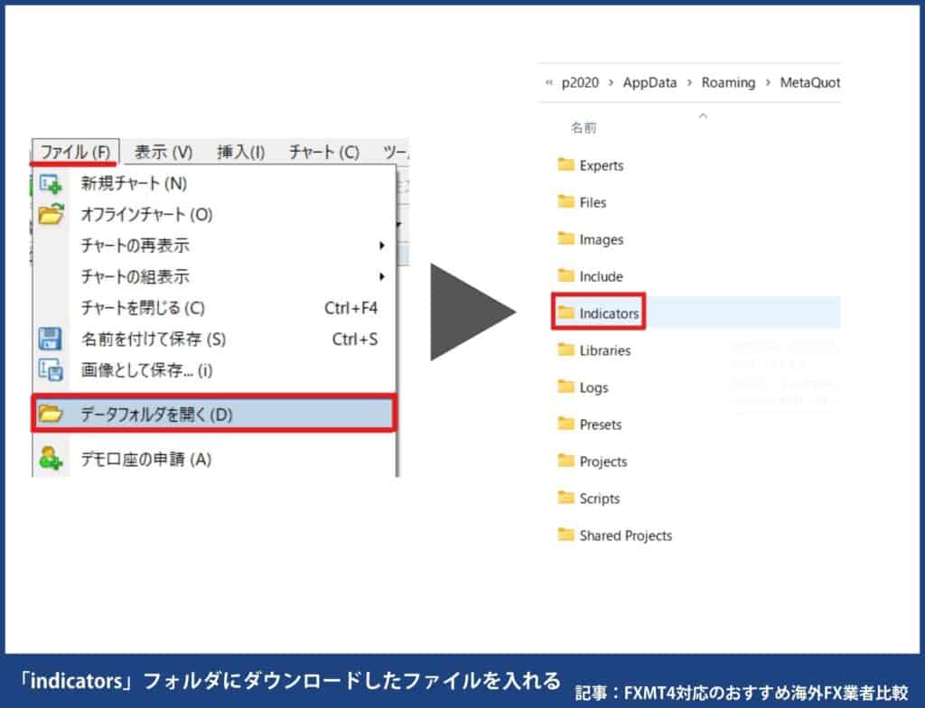Expand the チャートの再表示 submenu arrow
The image size is (925, 708).
pyautogui.click(x=383, y=246)
